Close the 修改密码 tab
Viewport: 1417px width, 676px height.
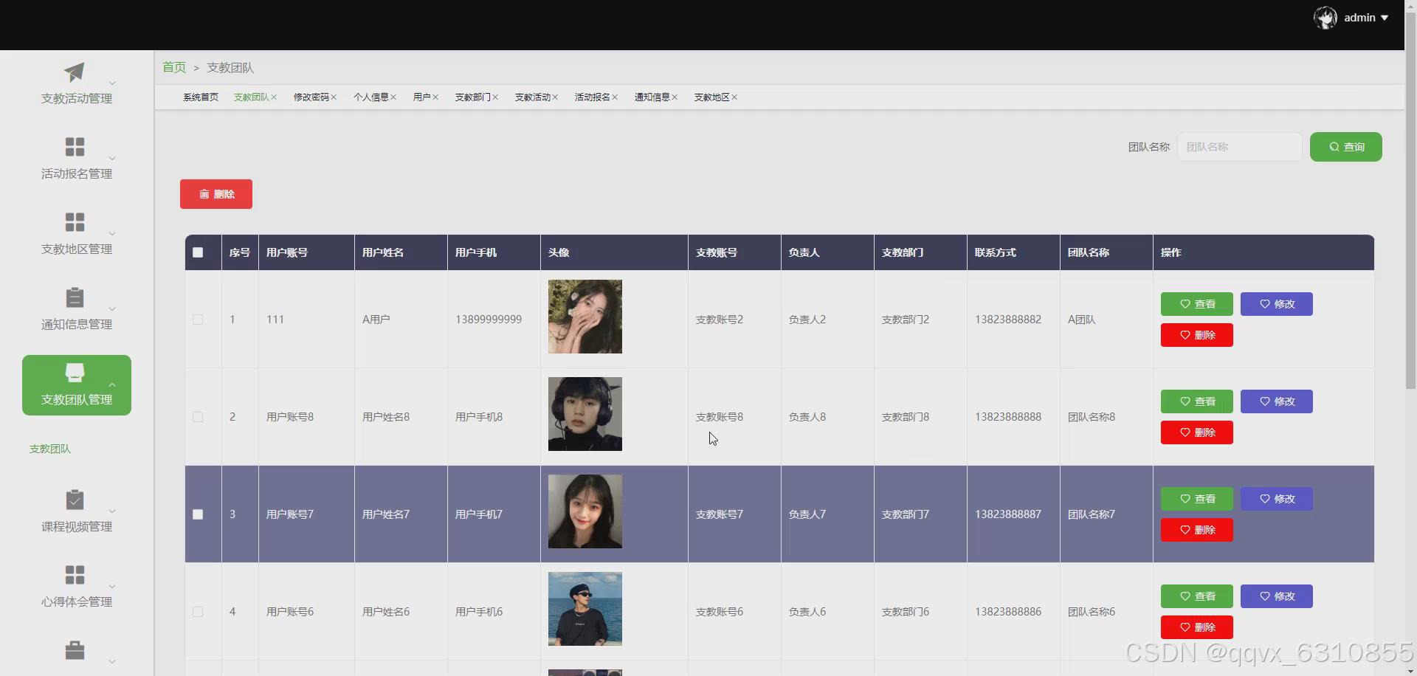[x=334, y=97]
